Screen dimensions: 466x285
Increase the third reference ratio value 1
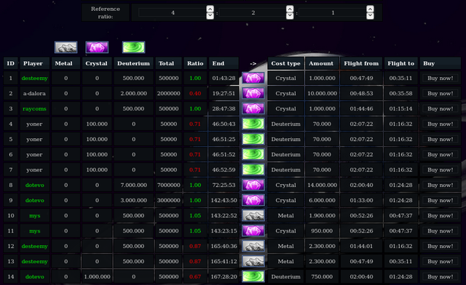(x=370, y=9)
